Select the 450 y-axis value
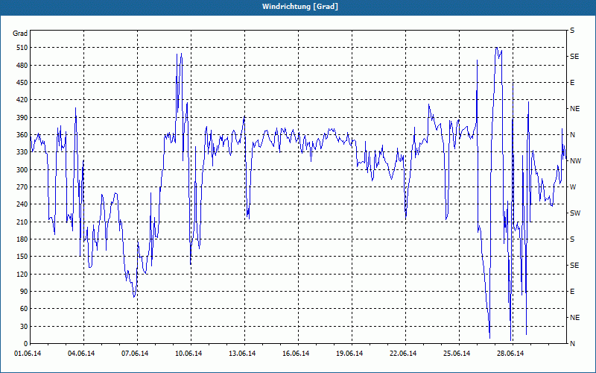Screen dimensions: 596x373 coord(22,83)
